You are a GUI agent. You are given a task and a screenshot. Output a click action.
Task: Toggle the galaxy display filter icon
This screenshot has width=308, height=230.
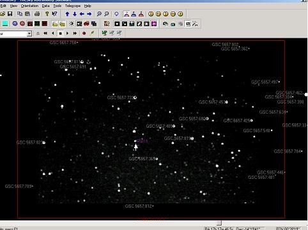point(139,24)
